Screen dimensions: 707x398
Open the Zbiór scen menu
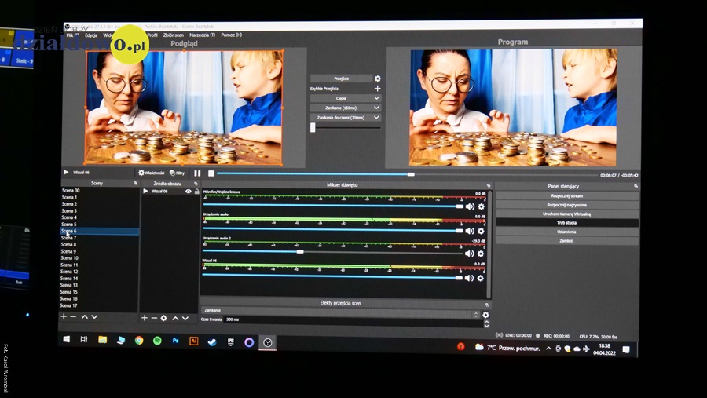pos(173,35)
